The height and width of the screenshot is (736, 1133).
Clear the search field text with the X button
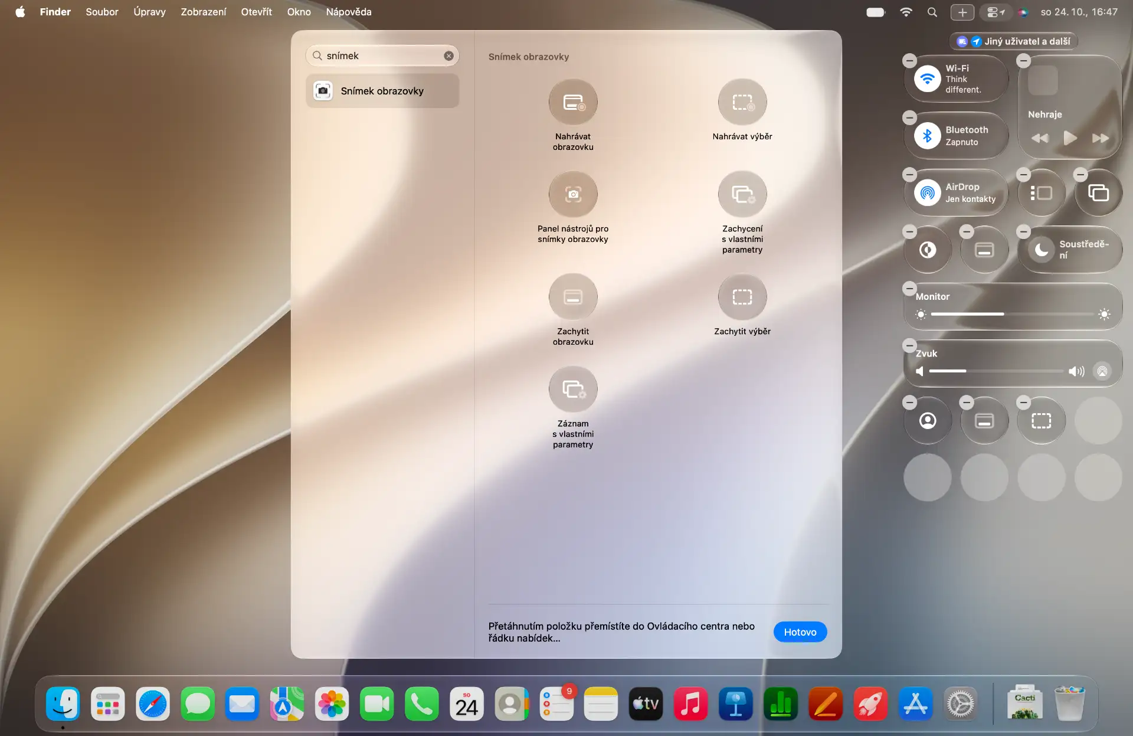point(449,55)
